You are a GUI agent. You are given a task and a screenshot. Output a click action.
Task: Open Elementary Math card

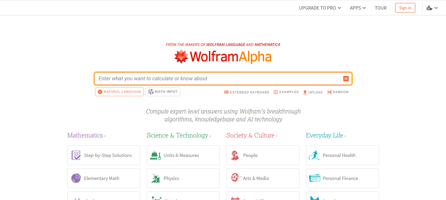(104, 178)
